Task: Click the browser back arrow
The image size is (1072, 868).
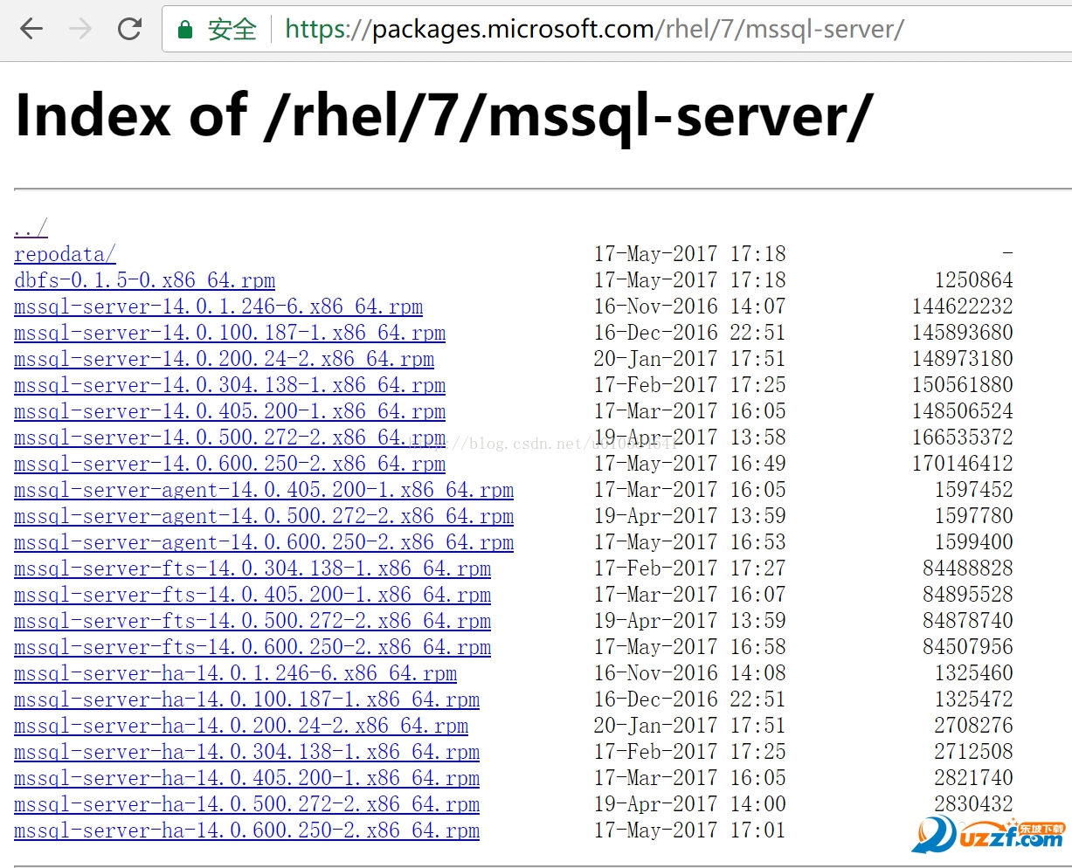Action: [x=31, y=29]
